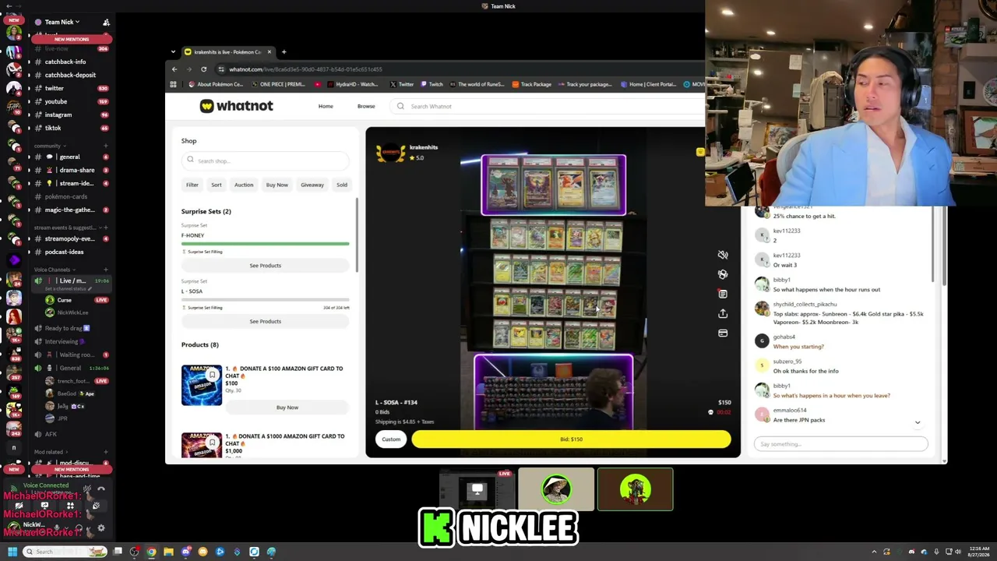The image size is (997, 561).
Task: Open a new browser tab
Action: [284, 52]
